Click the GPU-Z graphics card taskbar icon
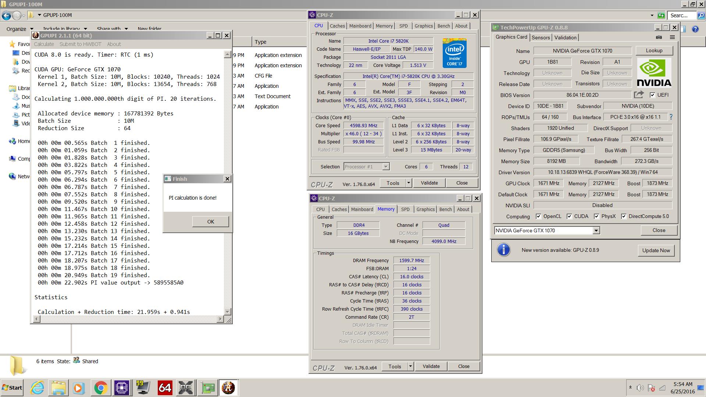 (207, 388)
